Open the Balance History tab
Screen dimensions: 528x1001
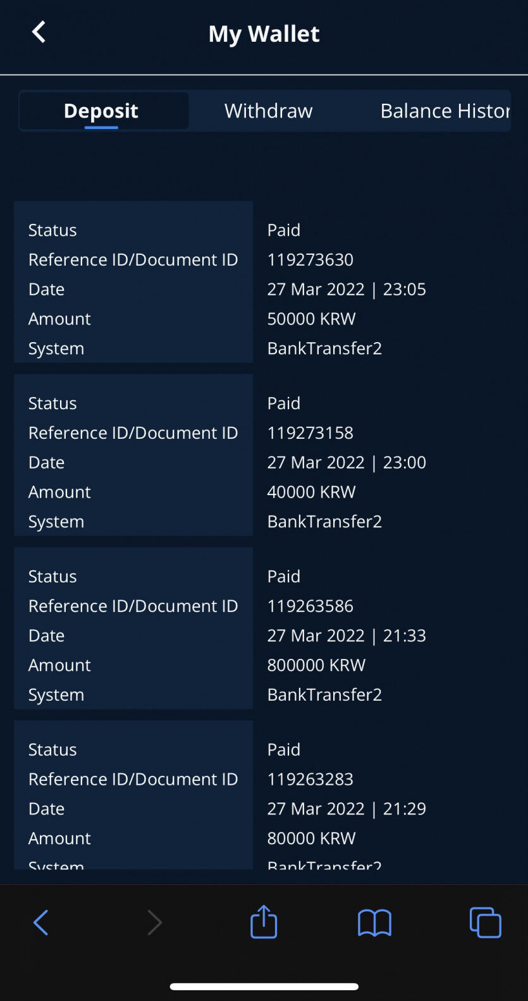click(x=445, y=111)
